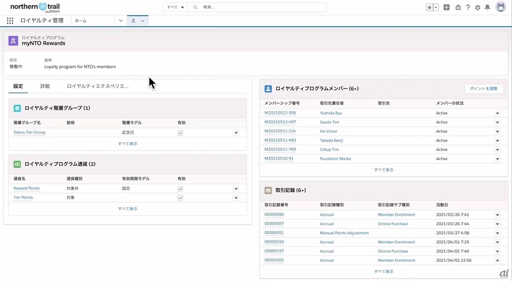Image resolution: width=512 pixels, height=281 pixels.
Task: Open the notifications bell icon
Action: point(487,7)
